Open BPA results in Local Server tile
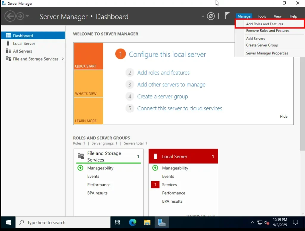Screen dimensions: 305x231 coord(172,201)
